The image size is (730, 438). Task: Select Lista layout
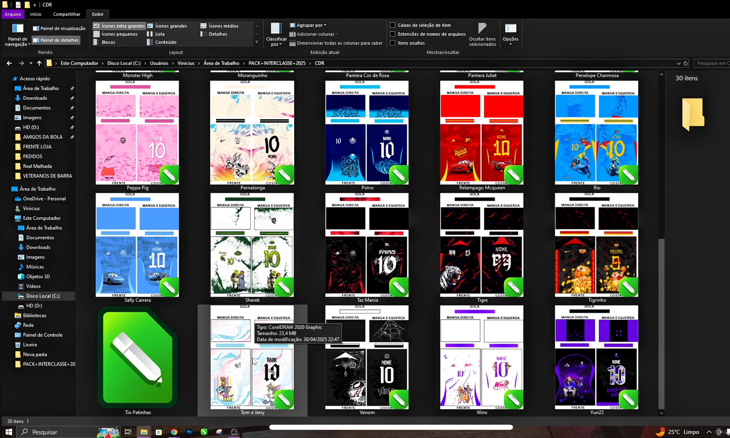(156, 34)
